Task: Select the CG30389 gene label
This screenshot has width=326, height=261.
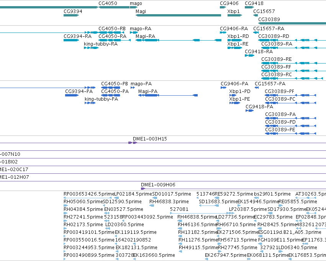Action: click(x=269, y=19)
